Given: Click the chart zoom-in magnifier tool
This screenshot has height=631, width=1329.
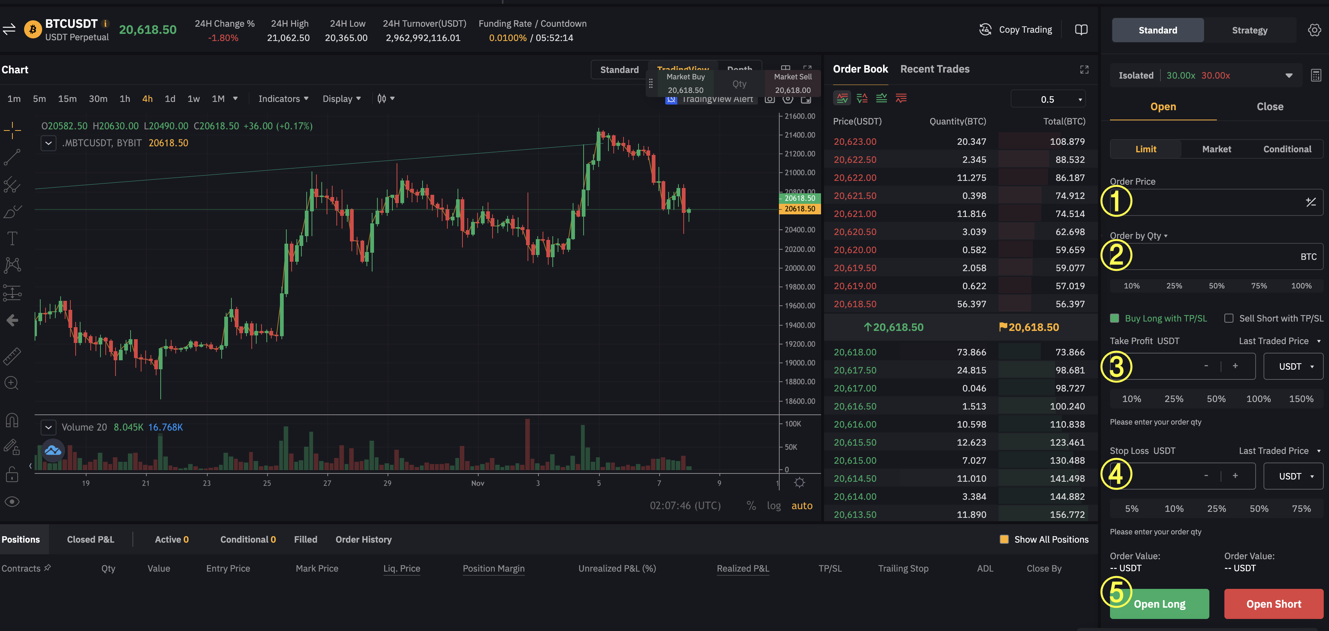Looking at the screenshot, I should point(12,383).
